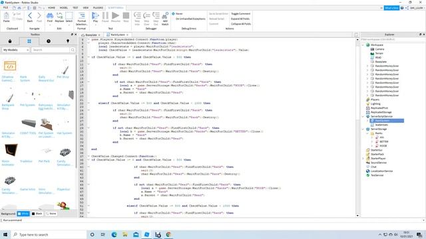Image resolution: width=426 pixels, height=239 pixels.
Task: Expand the BETTER rank item
Action: (x=372, y=141)
